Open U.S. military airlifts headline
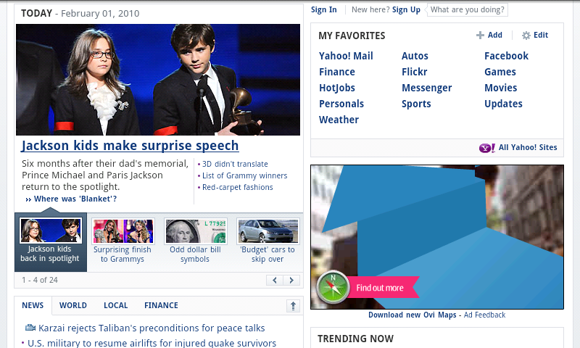The height and width of the screenshot is (348, 580). pyautogui.click(x=152, y=343)
